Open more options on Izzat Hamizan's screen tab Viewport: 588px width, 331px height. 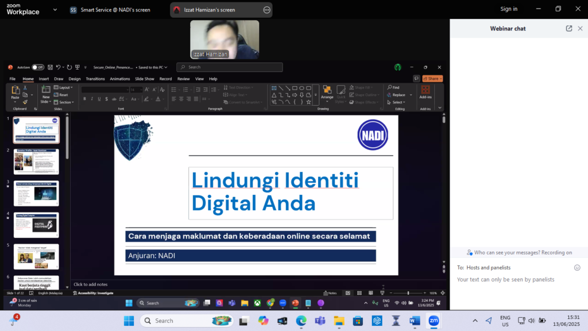click(266, 10)
